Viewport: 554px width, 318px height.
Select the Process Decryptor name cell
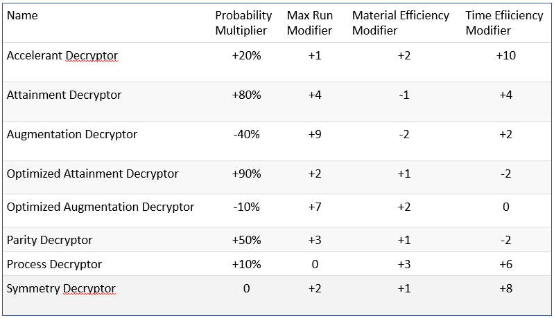(54, 264)
